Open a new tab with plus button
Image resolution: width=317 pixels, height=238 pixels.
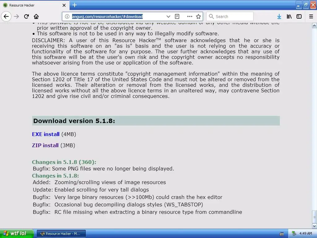(x=75, y=5)
